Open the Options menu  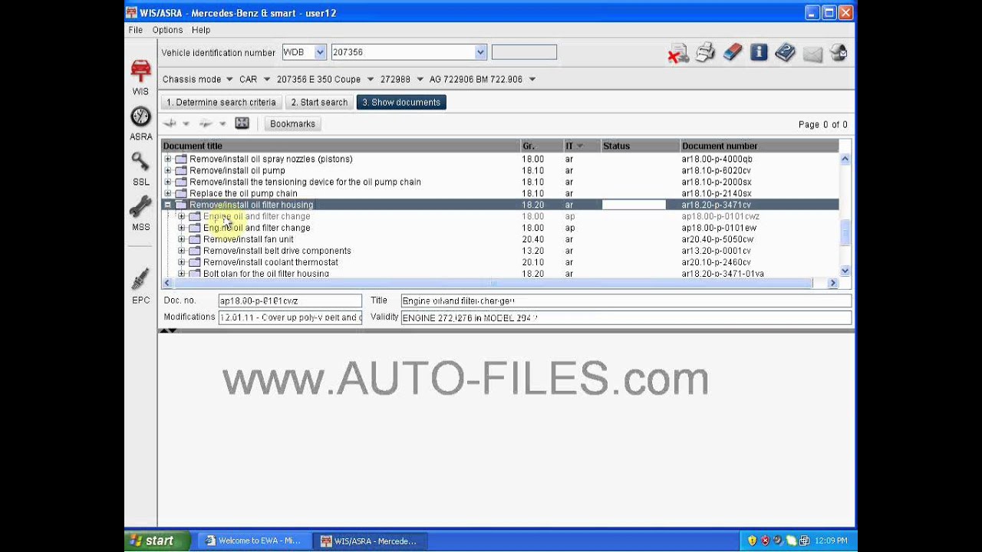coord(167,30)
